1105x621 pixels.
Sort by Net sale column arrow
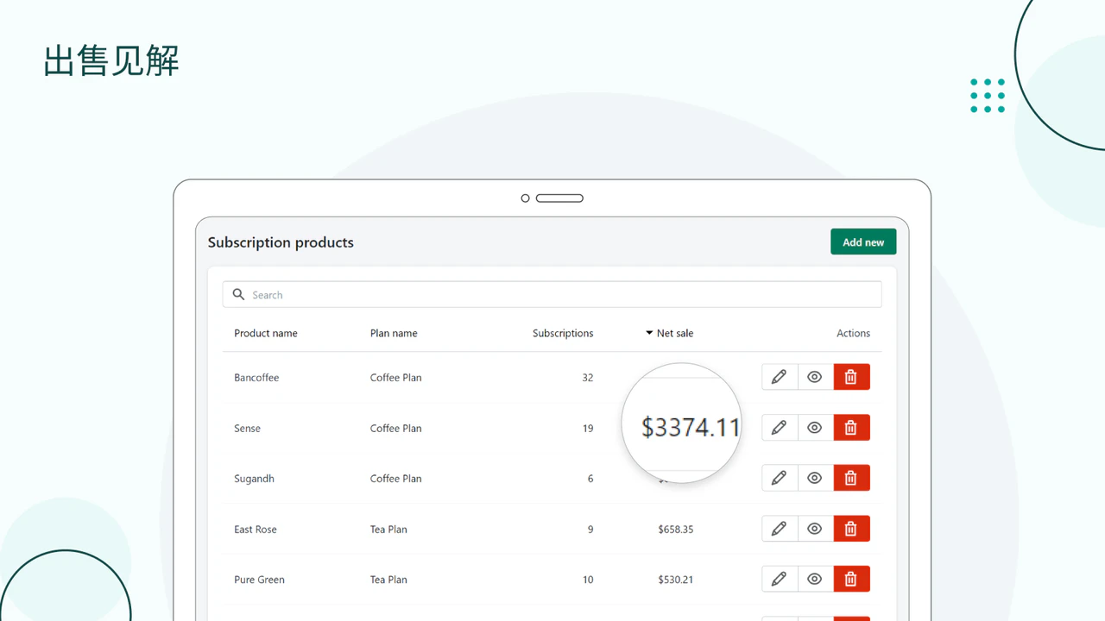click(649, 333)
